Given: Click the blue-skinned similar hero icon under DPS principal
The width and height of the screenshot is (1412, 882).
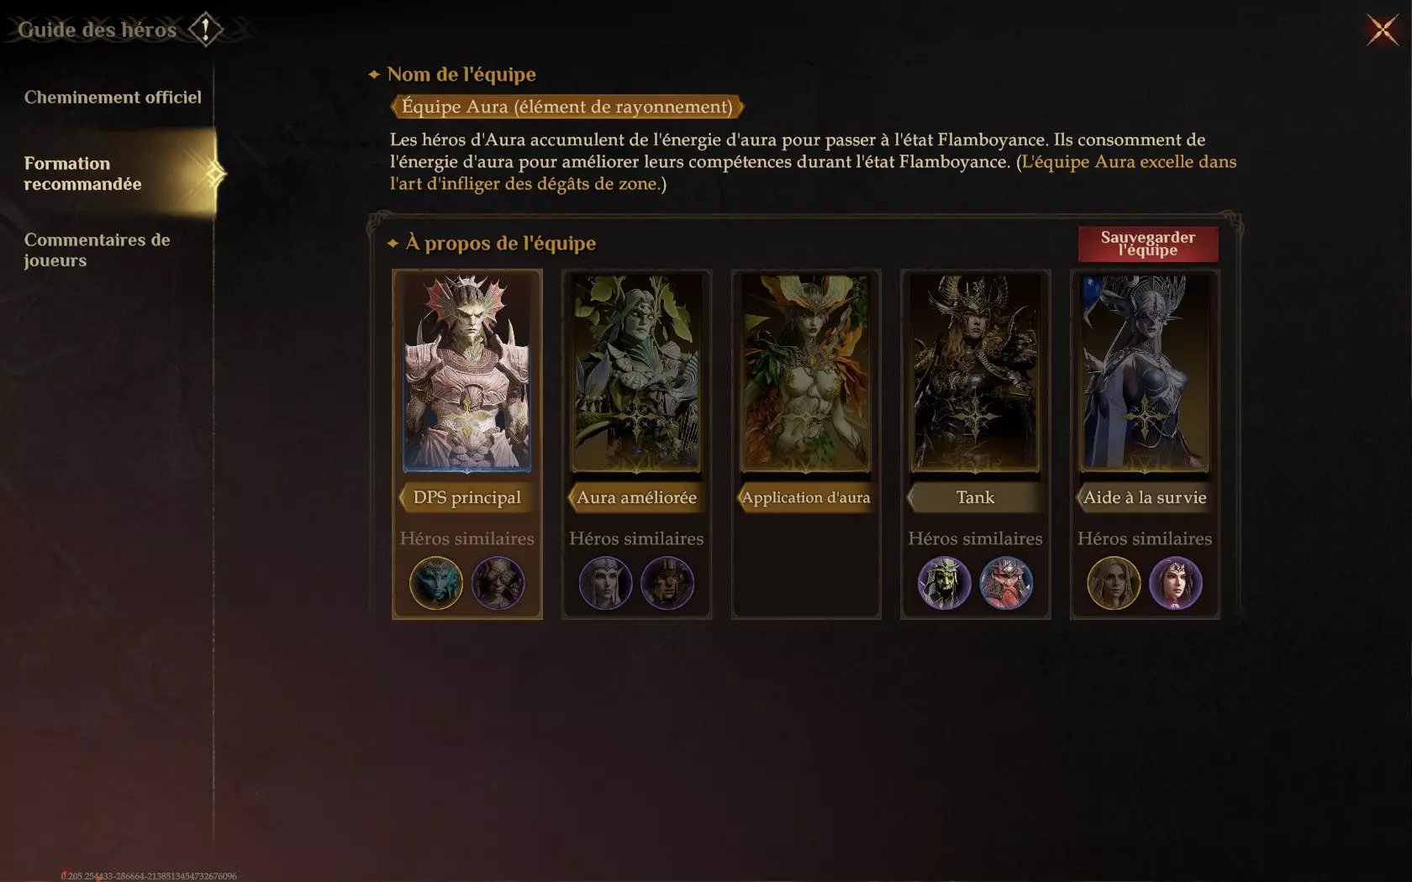Looking at the screenshot, I should click(436, 583).
